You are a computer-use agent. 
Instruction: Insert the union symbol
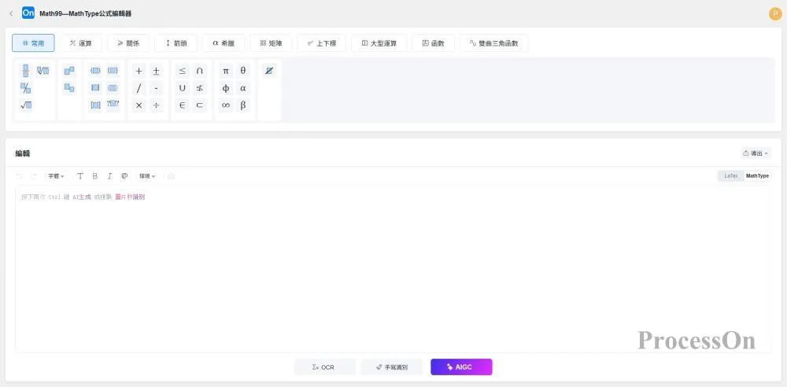[x=183, y=88]
